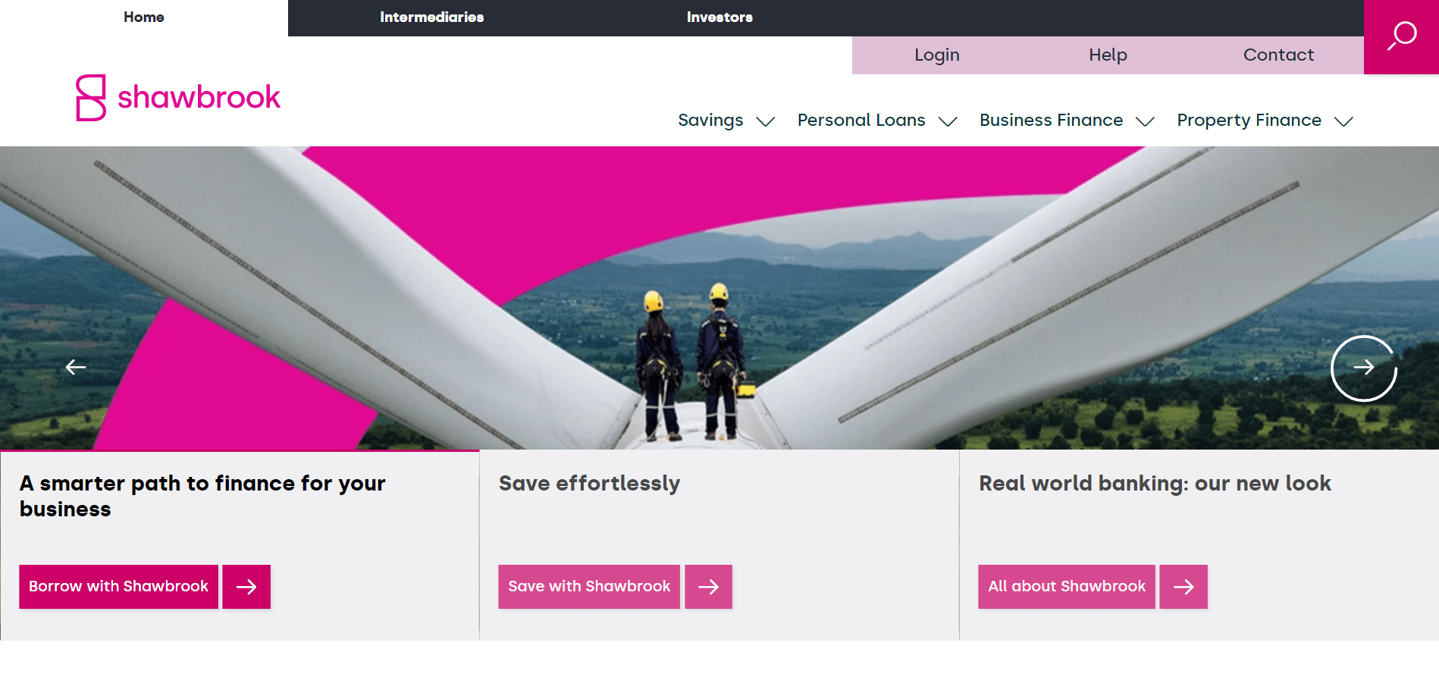Select the Home tab
Viewport: 1439px width, 674px height.
(x=144, y=17)
